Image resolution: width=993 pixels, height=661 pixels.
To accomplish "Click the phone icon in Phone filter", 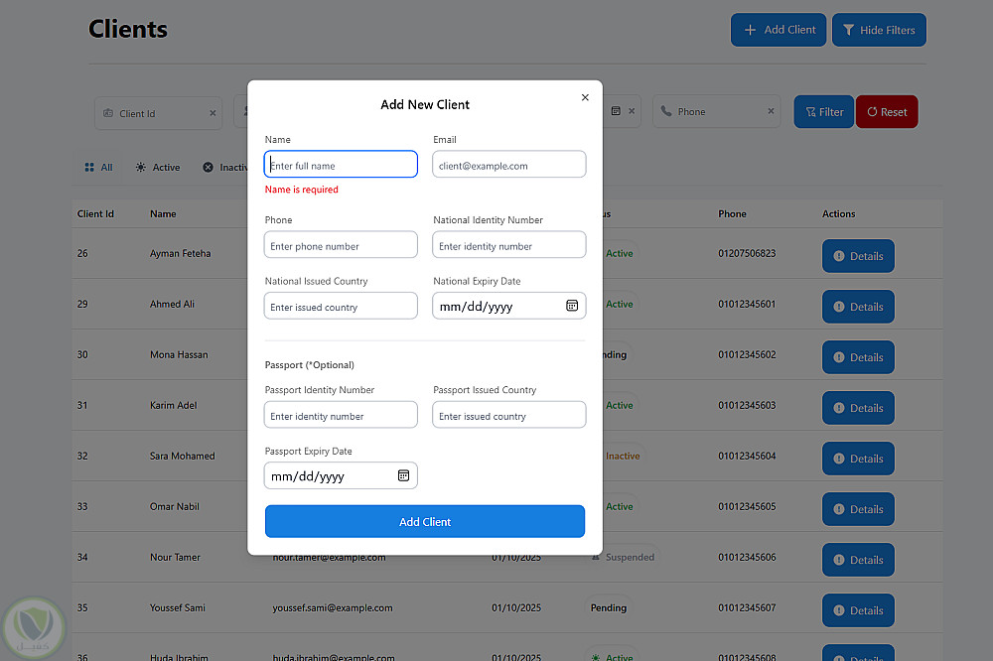I will tap(666, 112).
